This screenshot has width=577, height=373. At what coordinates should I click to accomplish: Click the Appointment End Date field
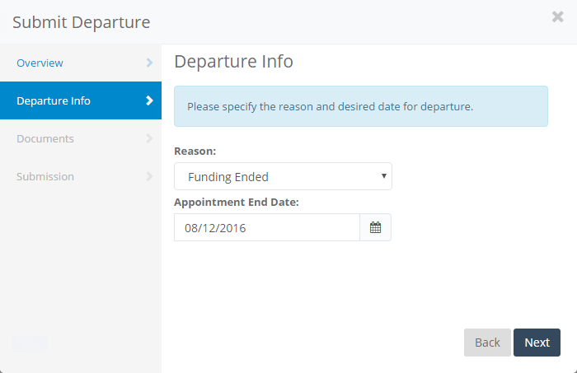[266, 228]
